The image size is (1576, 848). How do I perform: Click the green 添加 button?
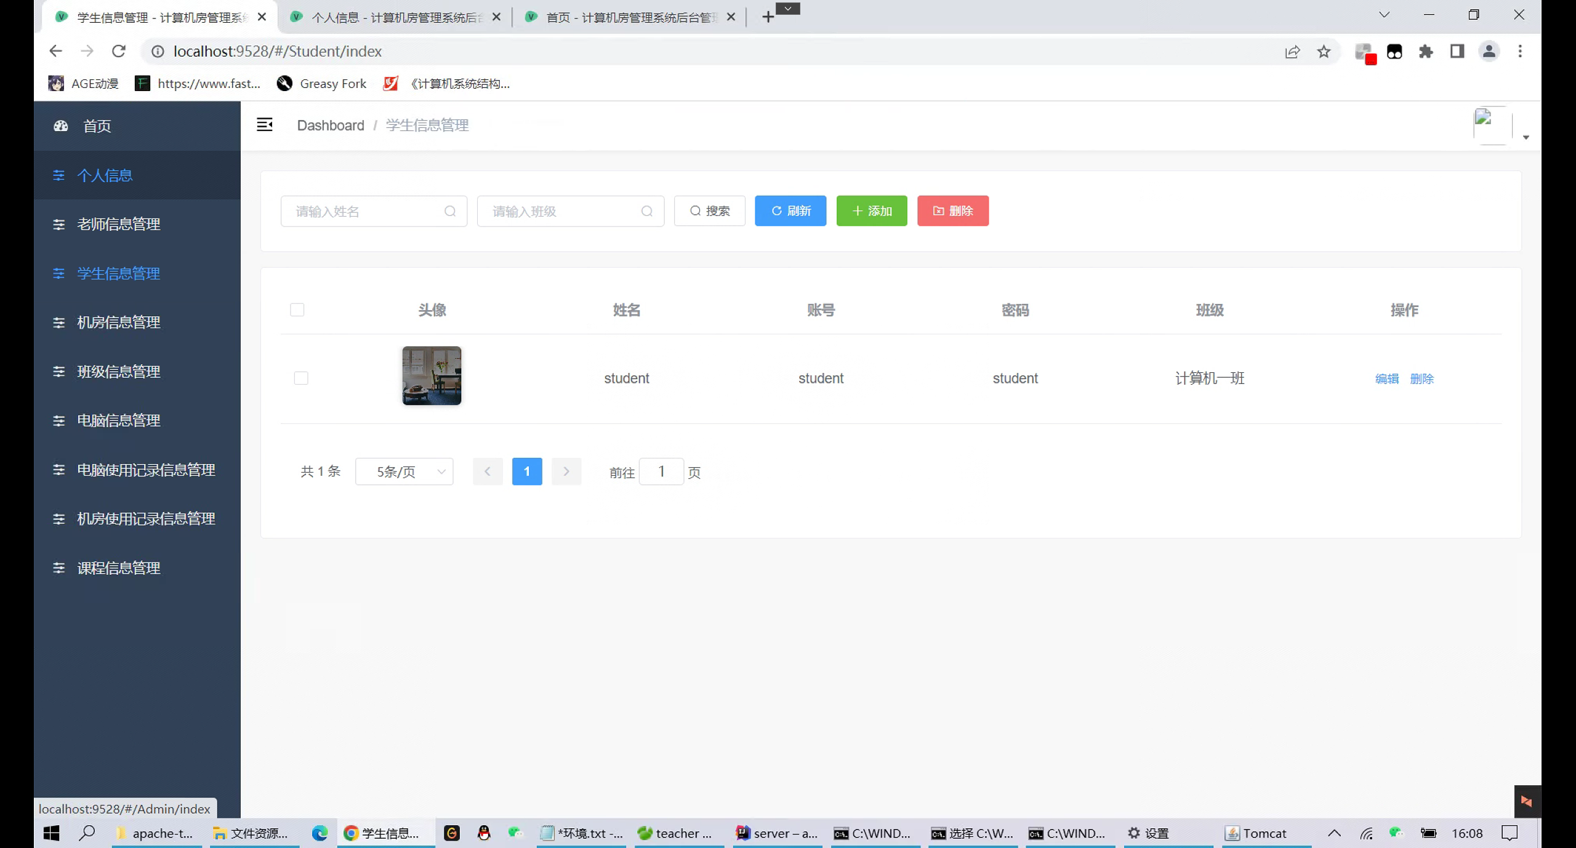coord(871,210)
